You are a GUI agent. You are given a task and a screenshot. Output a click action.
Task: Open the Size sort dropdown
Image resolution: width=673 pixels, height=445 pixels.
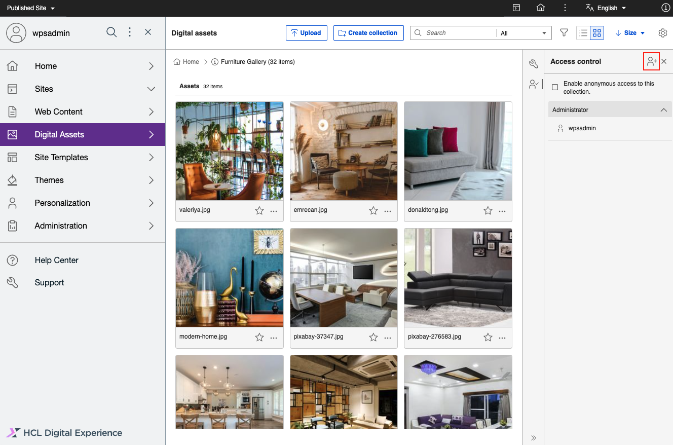630,33
